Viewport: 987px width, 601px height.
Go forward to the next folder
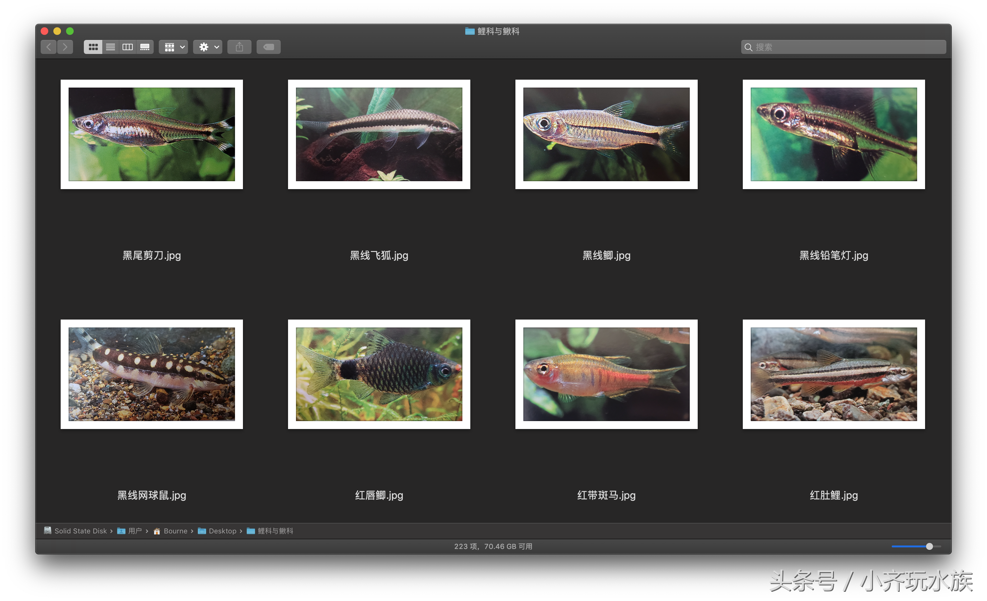coord(65,47)
